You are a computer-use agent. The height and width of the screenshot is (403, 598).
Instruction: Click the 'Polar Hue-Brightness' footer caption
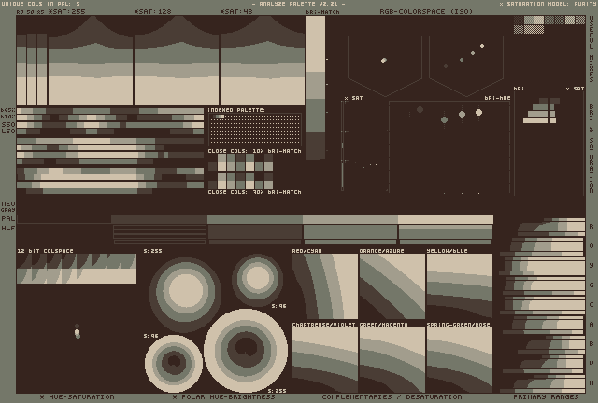[224, 396]
